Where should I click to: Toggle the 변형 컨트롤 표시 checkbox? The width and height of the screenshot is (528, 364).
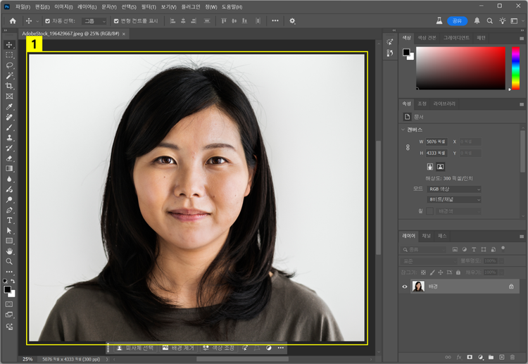click(115, 21)
